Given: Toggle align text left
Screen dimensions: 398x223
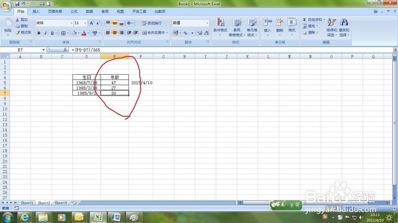Looking at the screenshot, I should point(108,33).
